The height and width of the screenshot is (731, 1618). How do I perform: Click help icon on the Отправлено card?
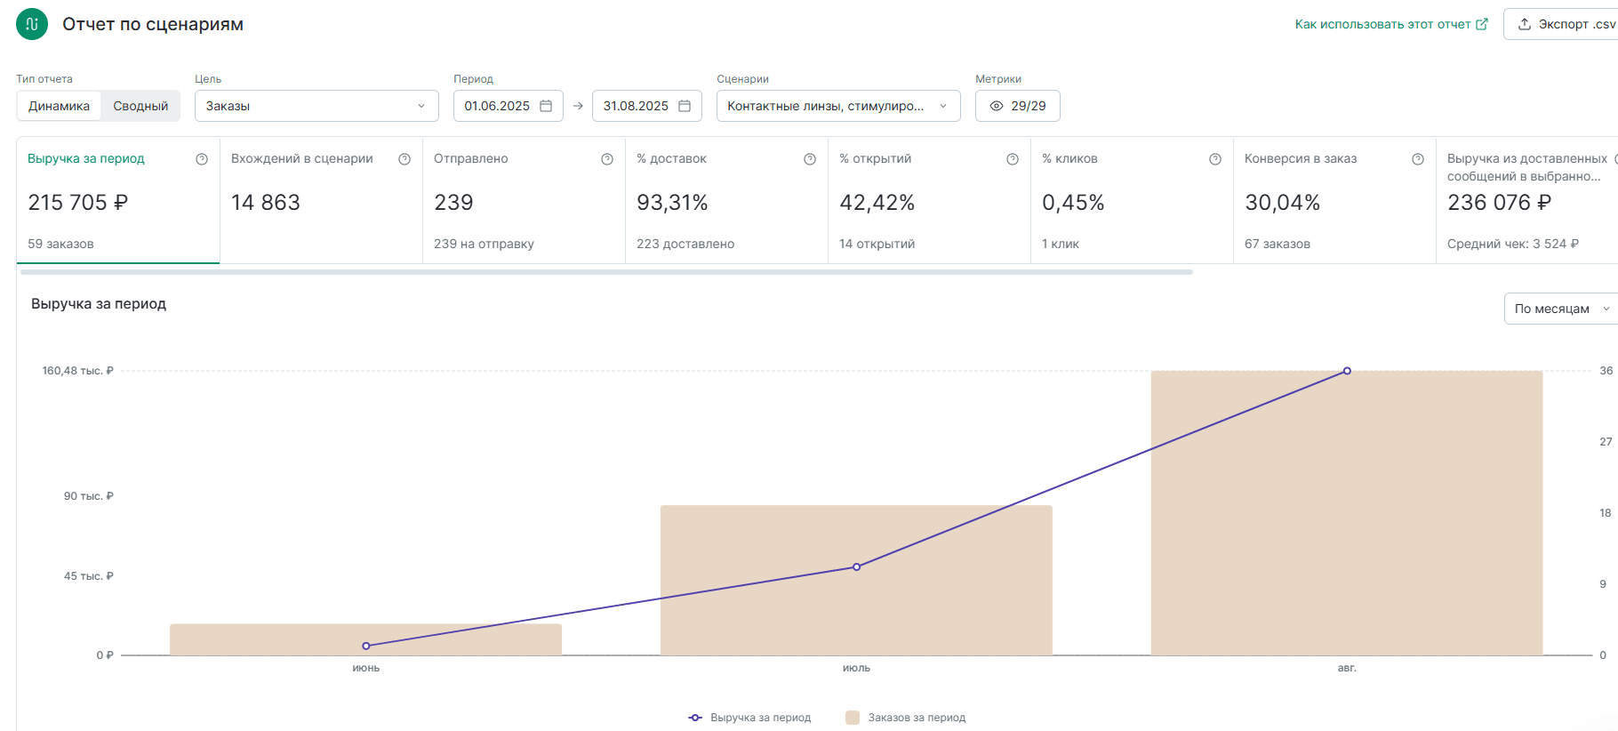607,159
